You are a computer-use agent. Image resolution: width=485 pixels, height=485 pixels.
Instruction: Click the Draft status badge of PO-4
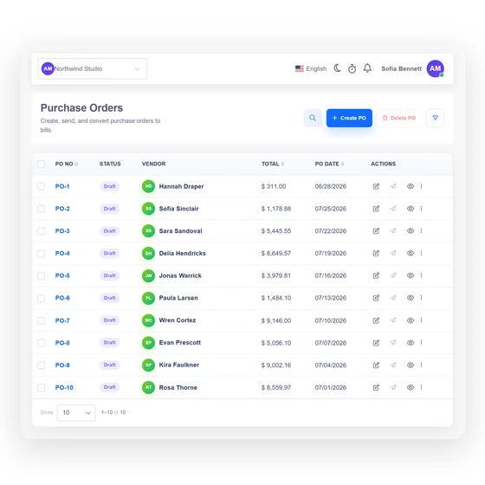coord(109,253)
